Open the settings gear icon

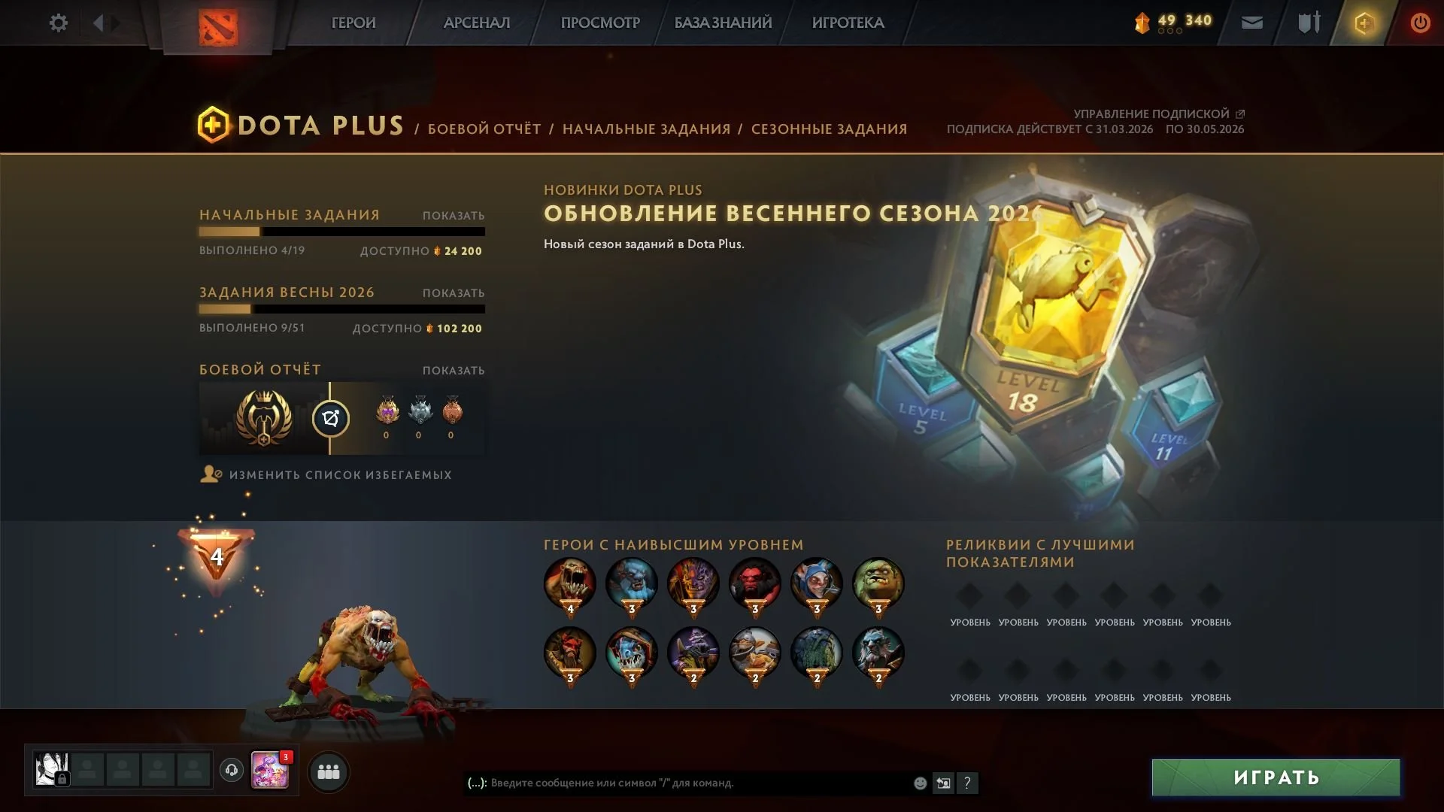tap(59, 23)
